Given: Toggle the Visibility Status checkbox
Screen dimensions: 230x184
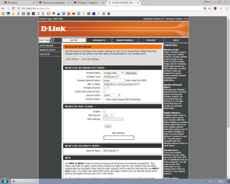Looking at the screenshot, I should coord(104,99).
